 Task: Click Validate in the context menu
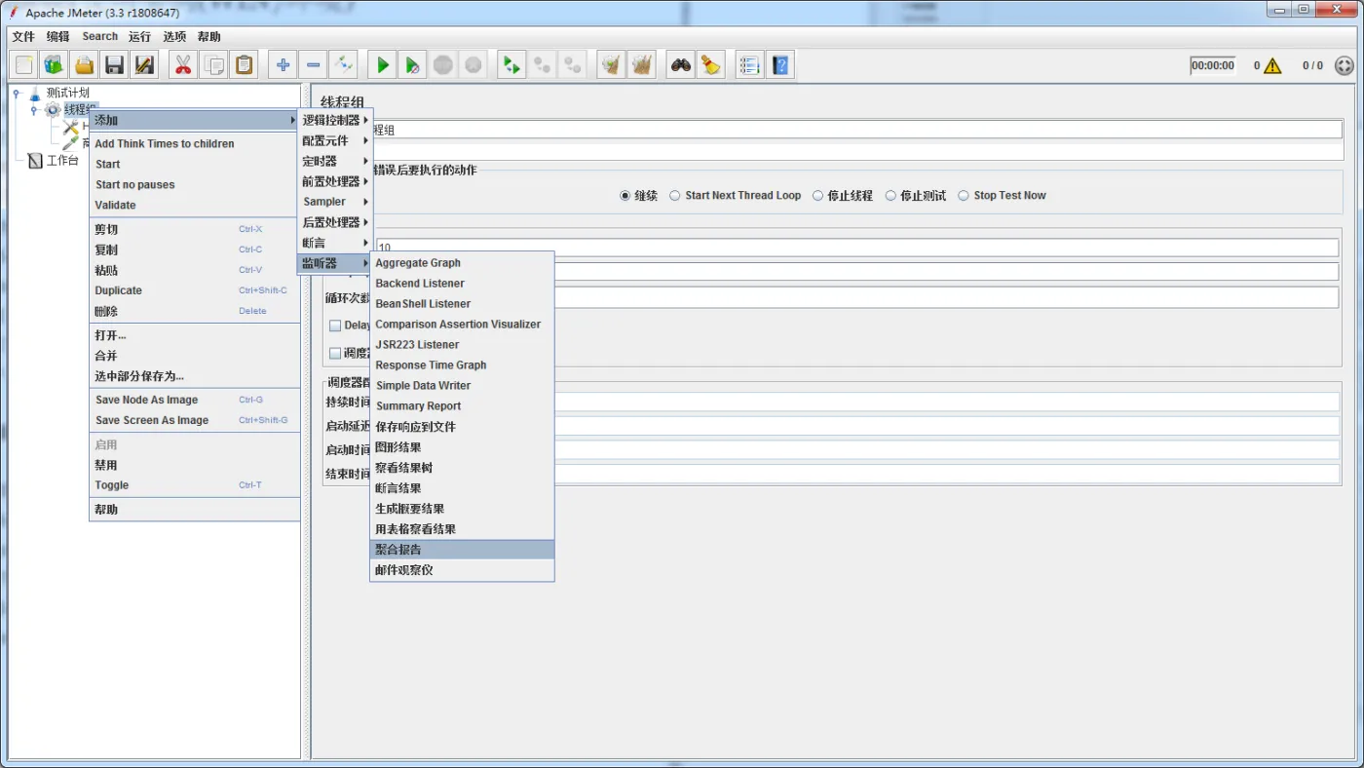click(x=115, y=206)
